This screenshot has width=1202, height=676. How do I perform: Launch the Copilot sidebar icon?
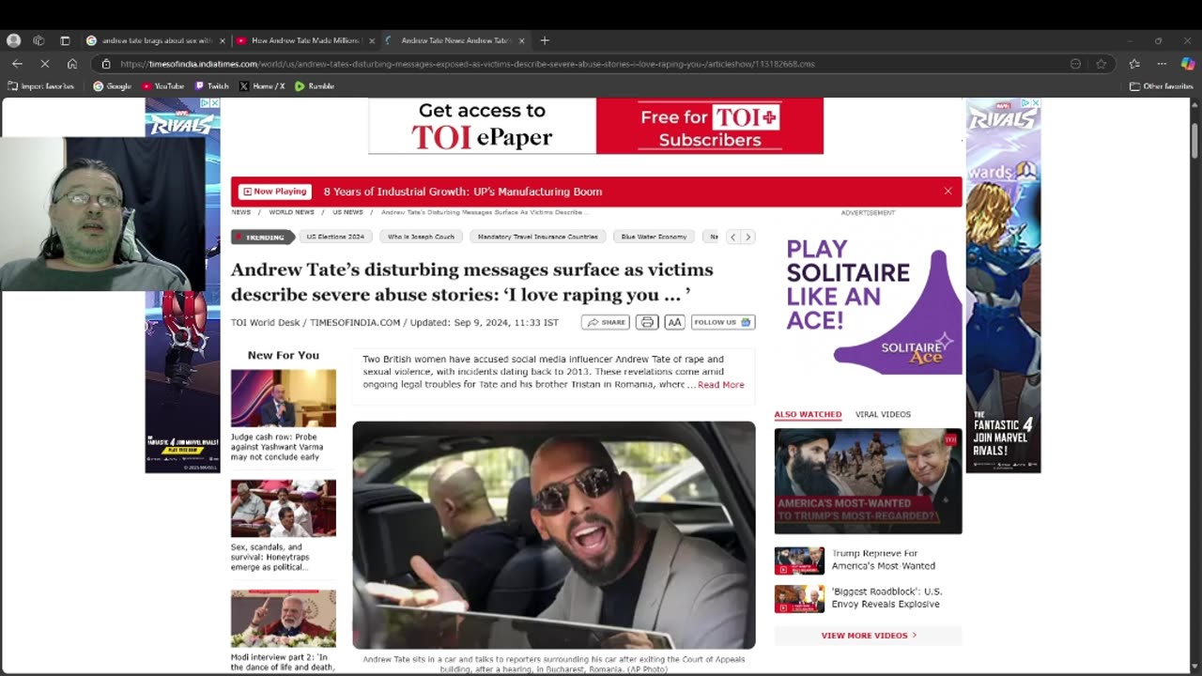pos(1188,64)
